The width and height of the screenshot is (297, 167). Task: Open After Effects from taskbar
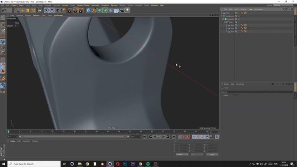point(133,164)
